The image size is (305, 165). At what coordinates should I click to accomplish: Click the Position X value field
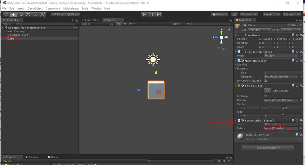click(267, 39)
